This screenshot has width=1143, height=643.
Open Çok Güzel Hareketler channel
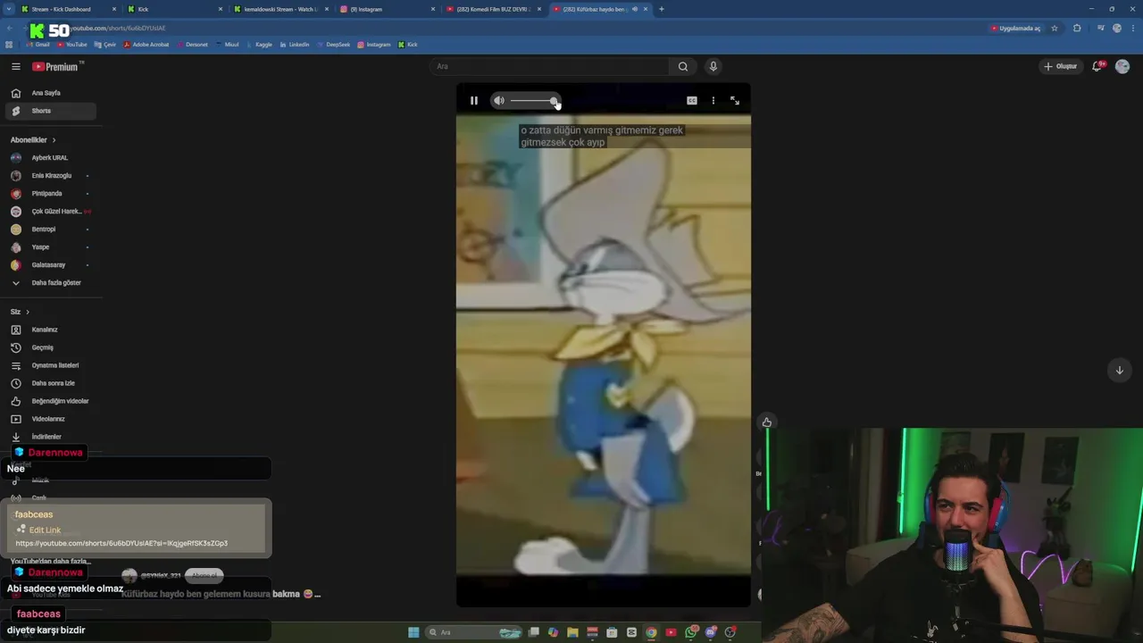click(49, 211)
